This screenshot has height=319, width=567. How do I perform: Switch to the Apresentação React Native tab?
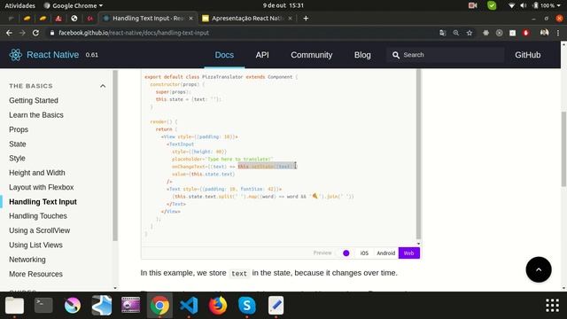click(247, 18)
